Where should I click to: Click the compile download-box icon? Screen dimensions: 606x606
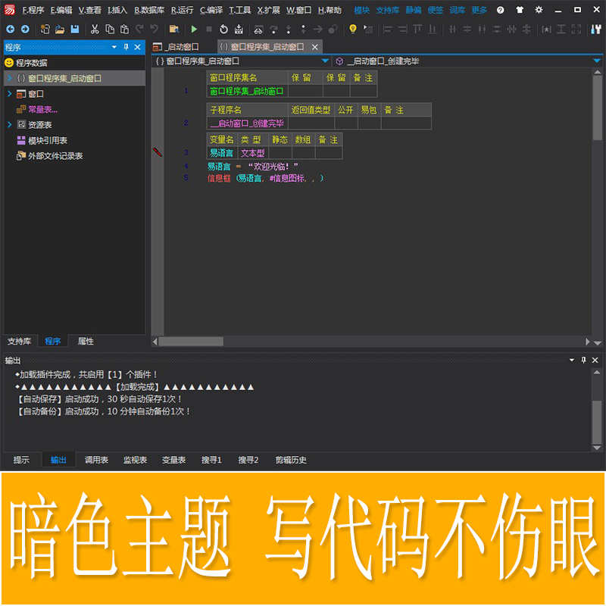coord(239,29)
